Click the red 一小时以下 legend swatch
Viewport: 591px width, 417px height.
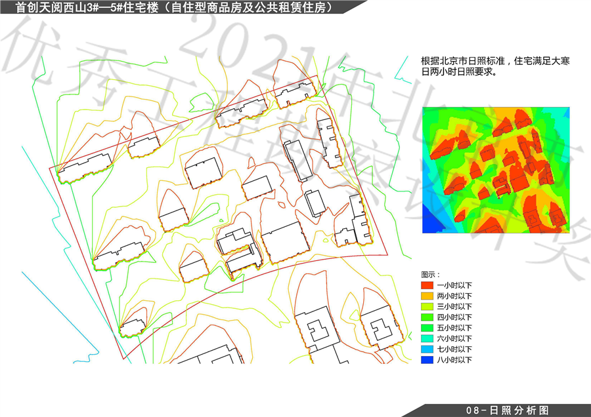click(x=426, y=286)
